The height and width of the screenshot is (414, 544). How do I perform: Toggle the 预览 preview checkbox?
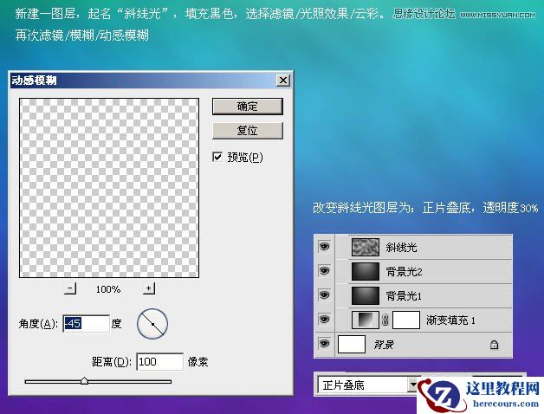pos(217,158)
